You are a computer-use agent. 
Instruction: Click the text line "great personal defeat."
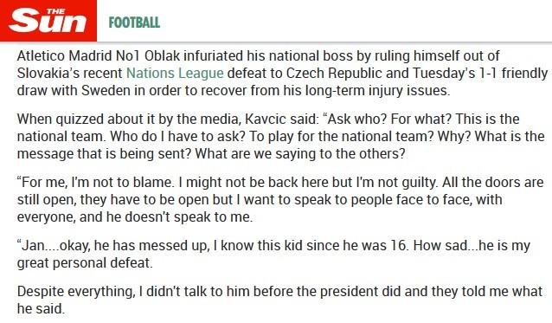(85, 262)
